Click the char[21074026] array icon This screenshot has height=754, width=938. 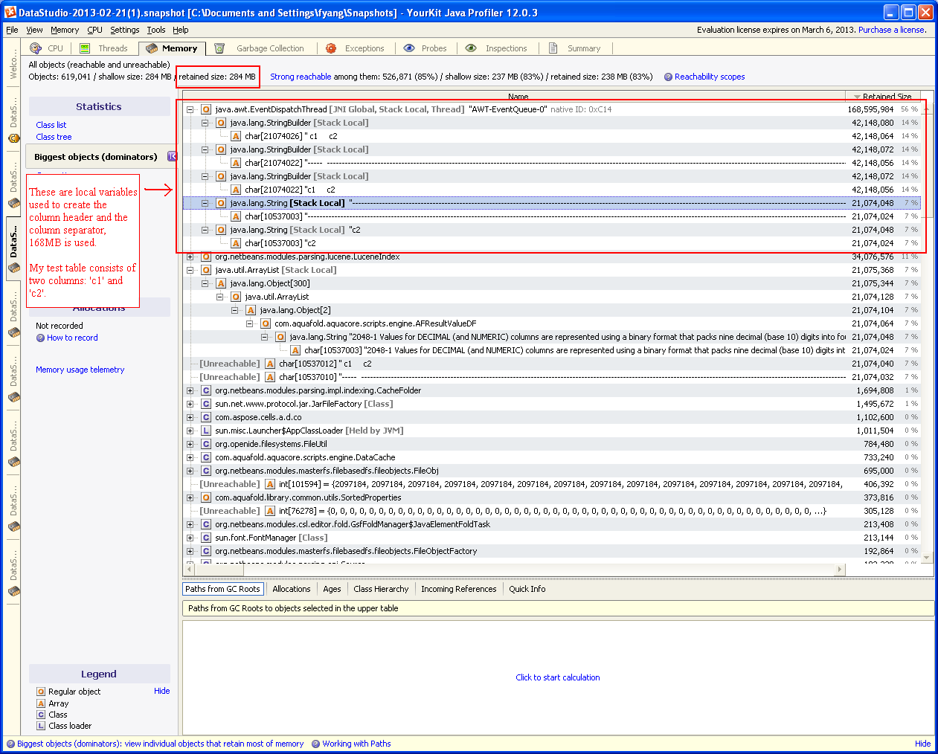[236, 136]
